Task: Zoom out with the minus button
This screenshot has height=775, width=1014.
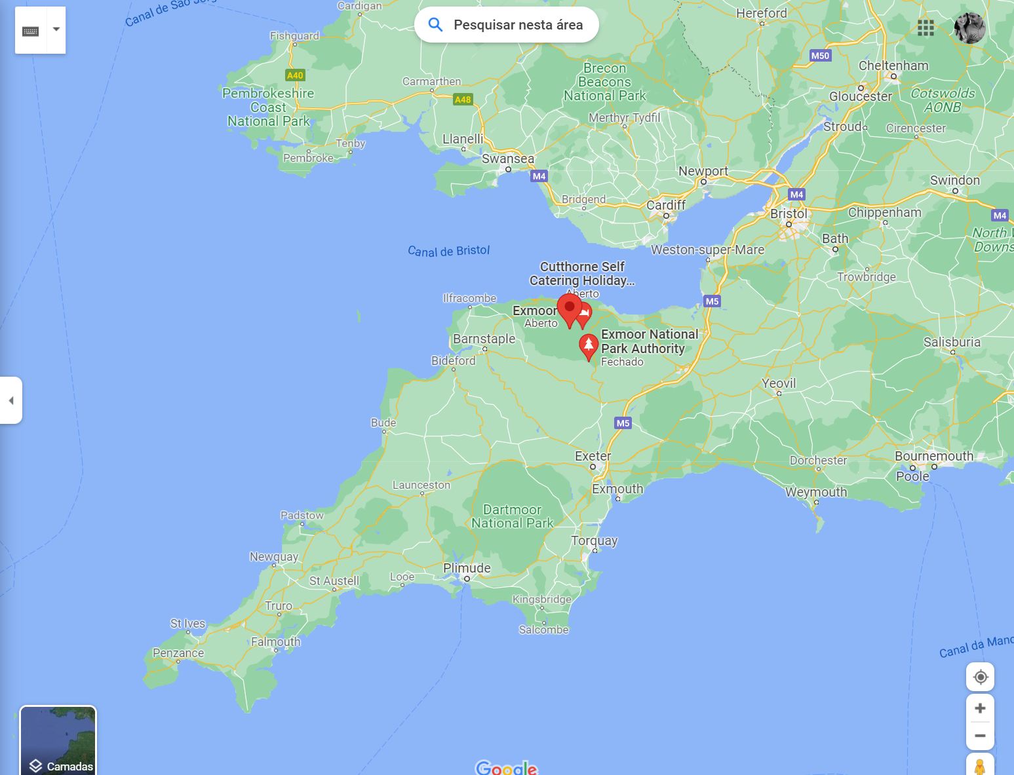Action: [980, 736]
